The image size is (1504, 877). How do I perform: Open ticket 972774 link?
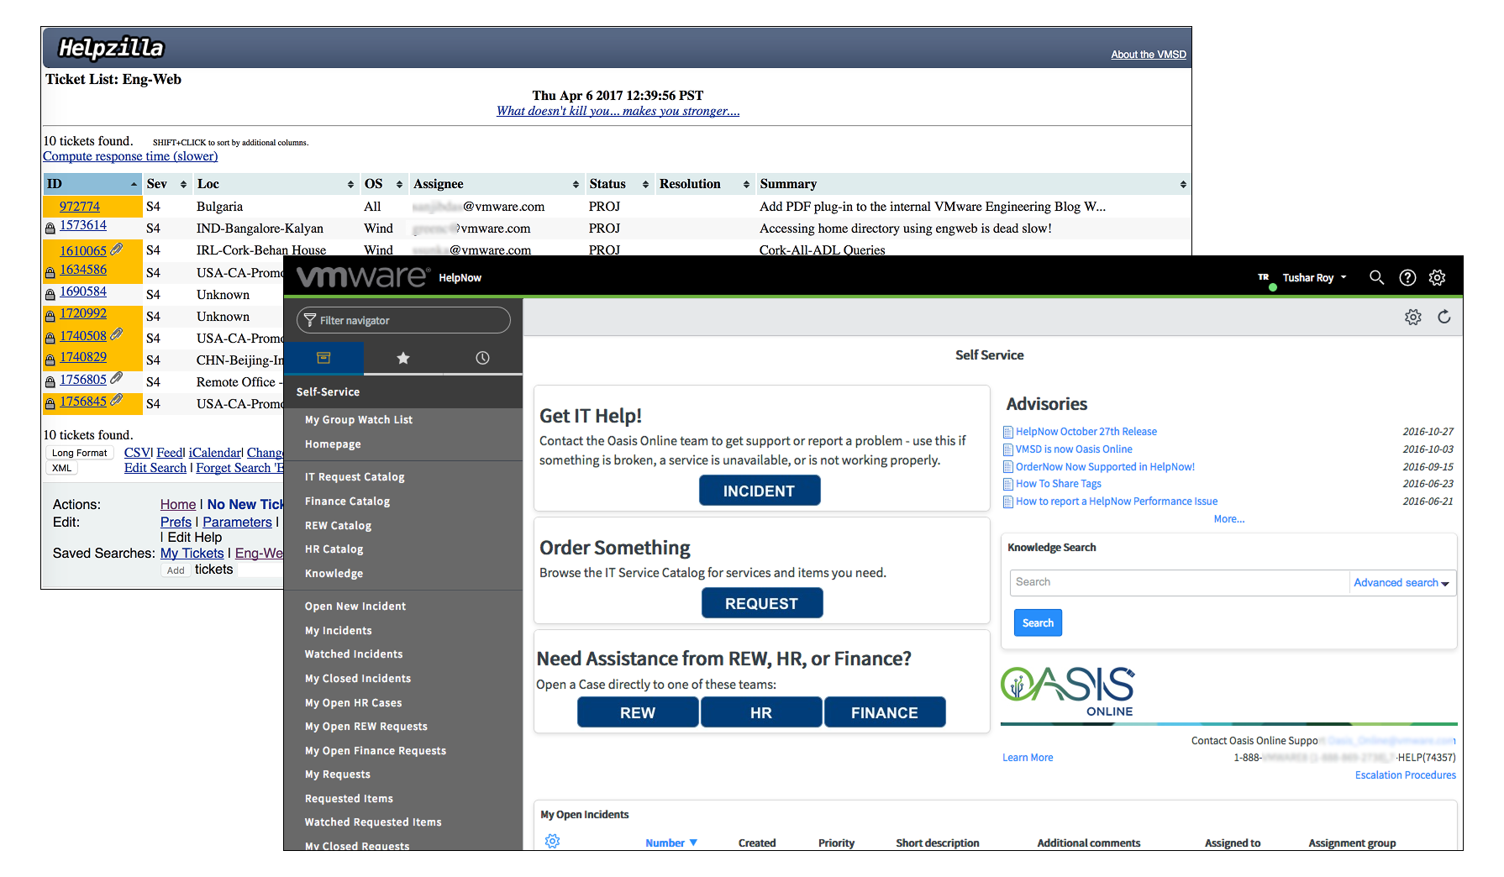[x=80, y=207]
